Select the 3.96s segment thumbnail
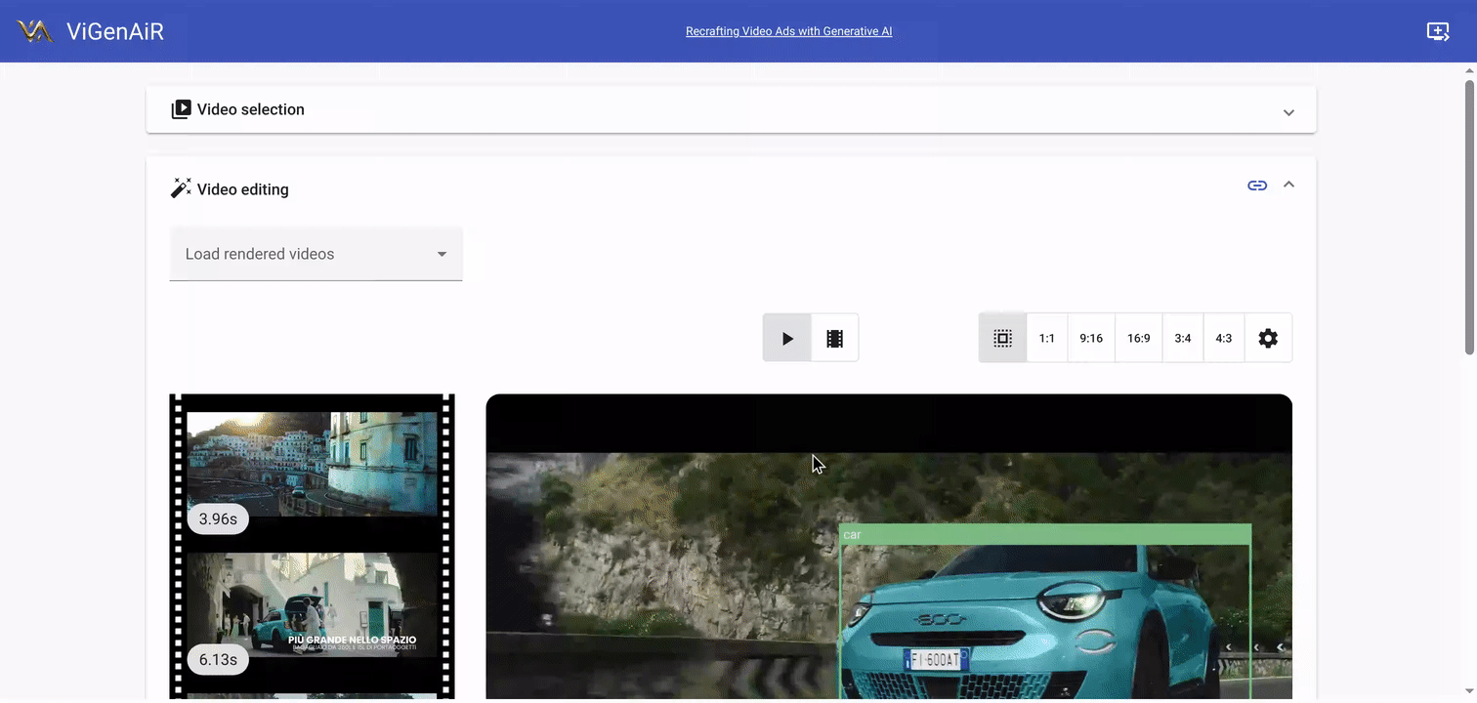This screenshot has height=703, width=1477. click(x=313, y=464)
